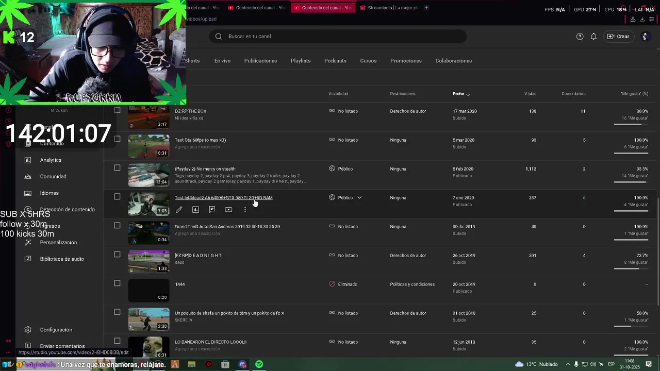This screenshot has height=371, width=660.
Task: Open the help question mark icon
Action: 580,37
